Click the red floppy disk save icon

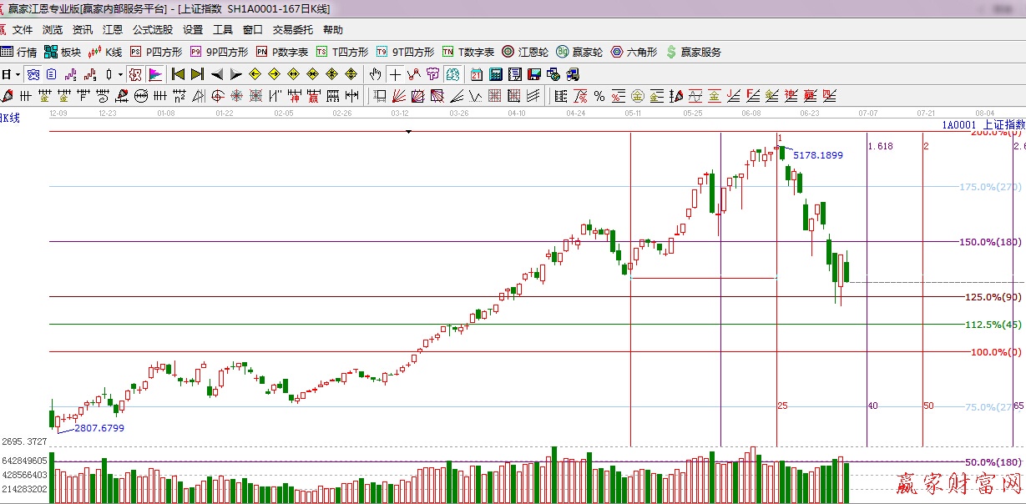click(533, 74)
